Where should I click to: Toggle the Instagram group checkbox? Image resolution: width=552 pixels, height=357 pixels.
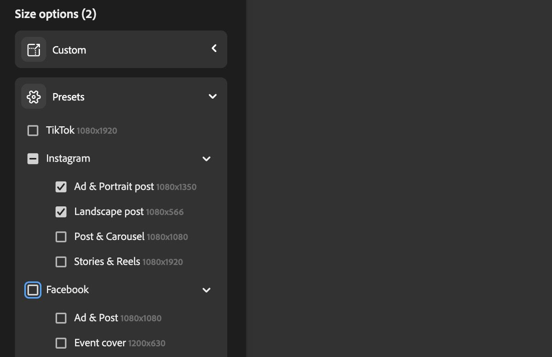click(33, 159)
